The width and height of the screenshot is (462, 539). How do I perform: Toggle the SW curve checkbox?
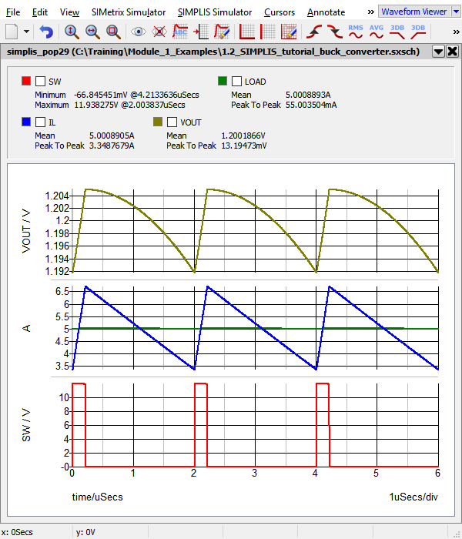tap(40, 81)
